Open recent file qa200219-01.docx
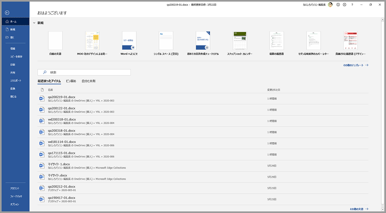This screenshot has height=213, width=386. pos(203,99)
